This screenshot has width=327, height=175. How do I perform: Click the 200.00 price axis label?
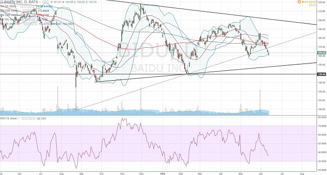point(322,20)
